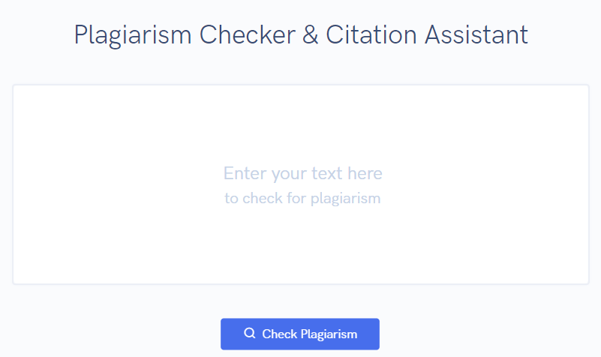The image size is (601, 357).
Task: Select the word 'Plagiarism' in the page title
Action: click(x=133, y=35)
